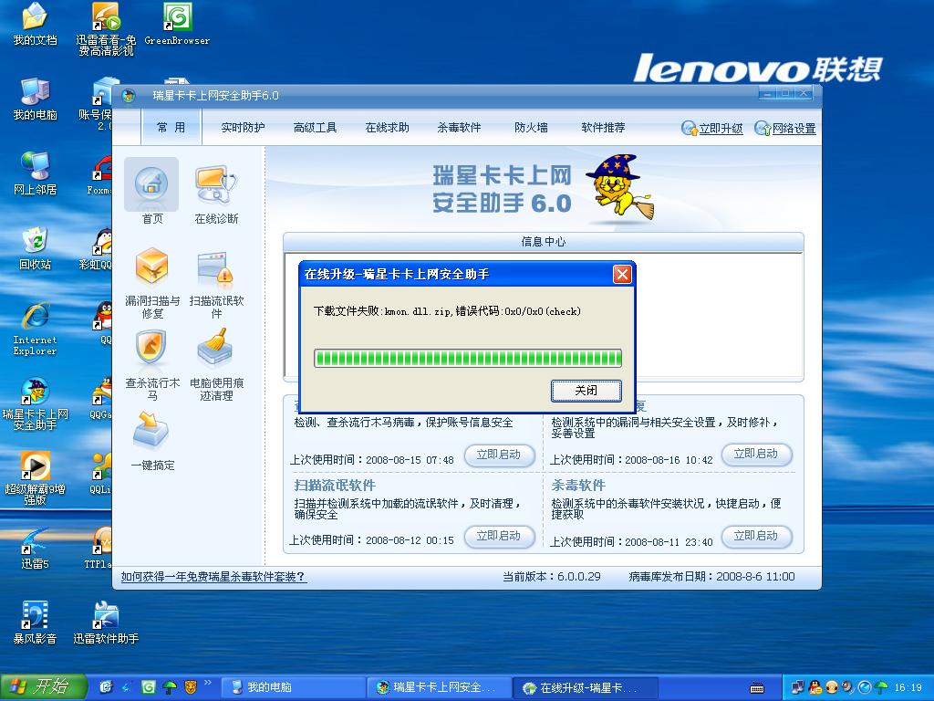Open 我的文档 desktop icon
Screen dimensions: 934x701
35,26
